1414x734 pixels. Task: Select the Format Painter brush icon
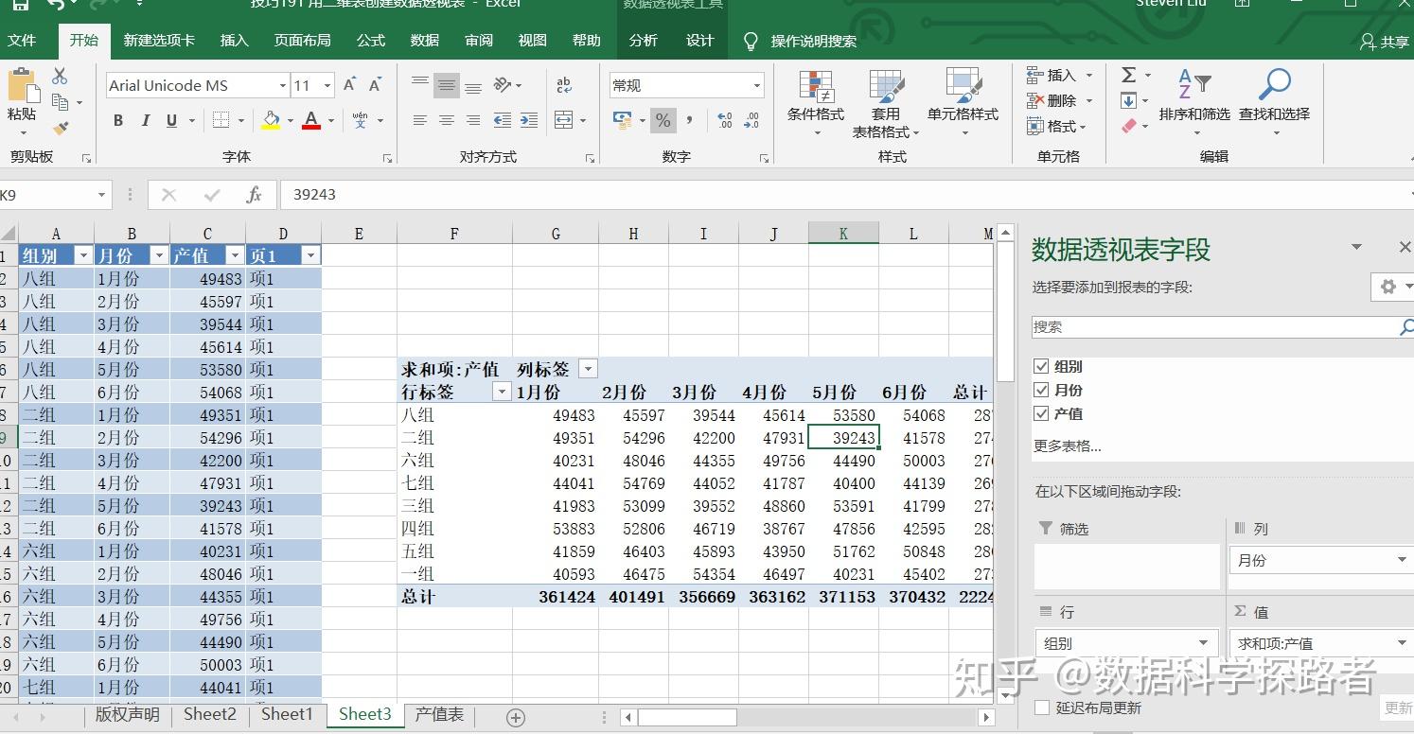(61, 127)
